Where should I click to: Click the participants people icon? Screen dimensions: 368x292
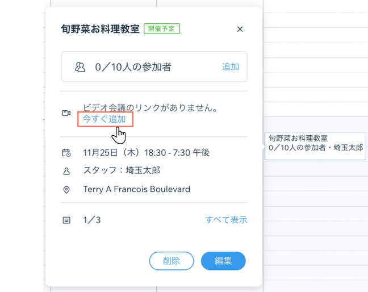point(80,67)
